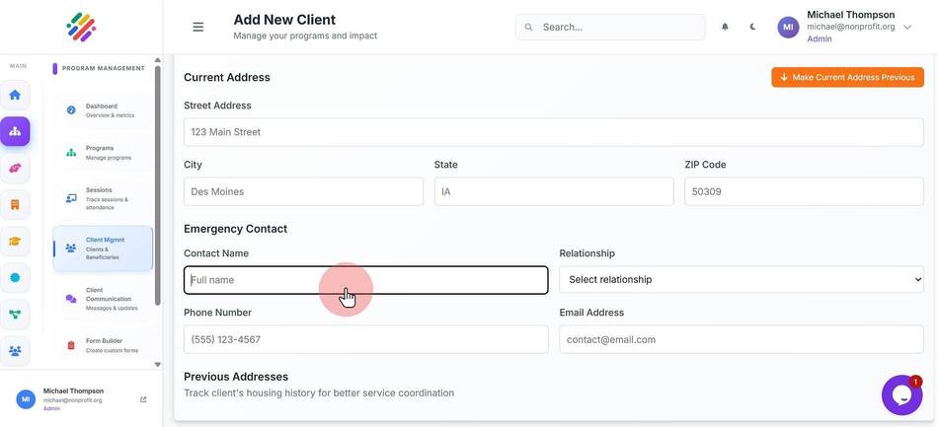Click sidebar scroll down arrow
Viewport: 938px width, 427px height.
157,364
